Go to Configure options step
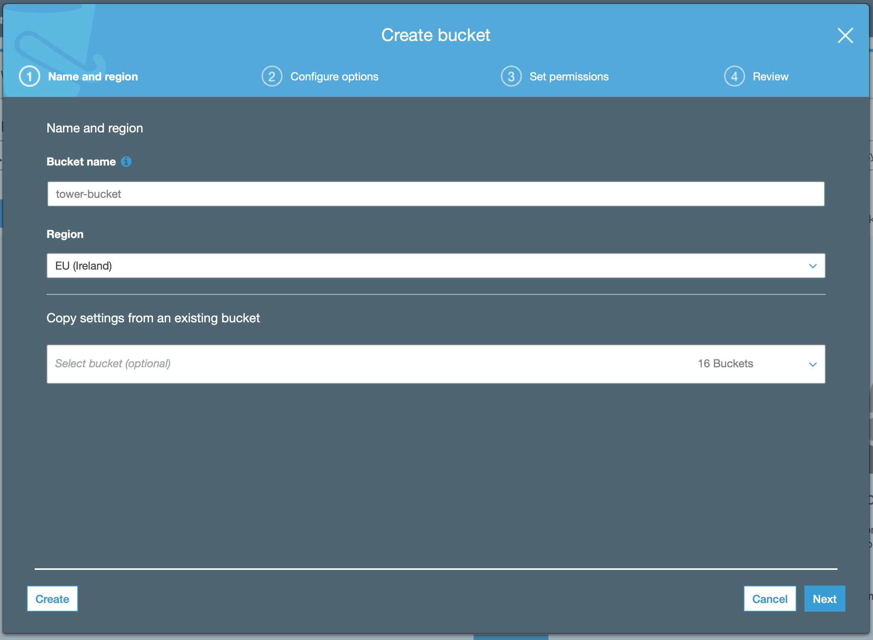The image size is (873, 640). point(334,76)
